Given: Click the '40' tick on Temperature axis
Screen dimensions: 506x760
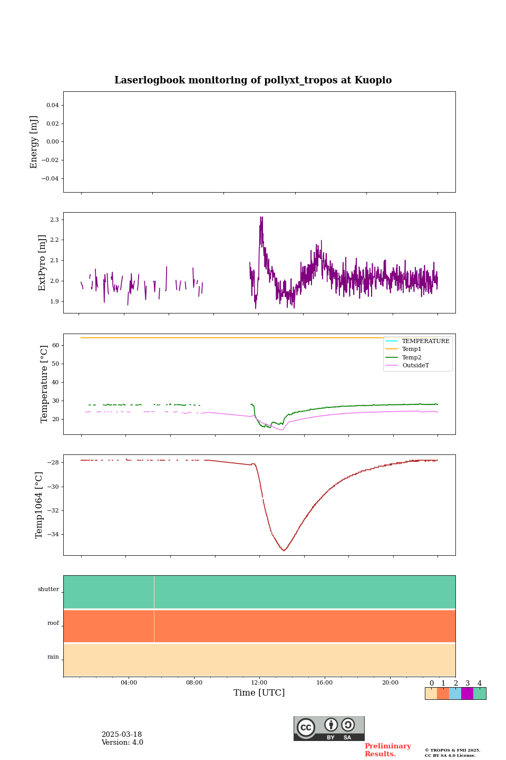Looking at the screenshot, I should (56, 383).
